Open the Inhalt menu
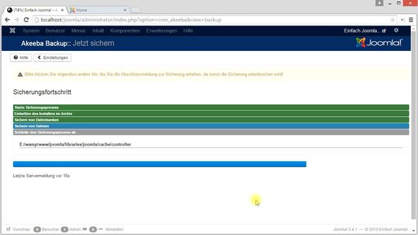 tap(98, 31)
